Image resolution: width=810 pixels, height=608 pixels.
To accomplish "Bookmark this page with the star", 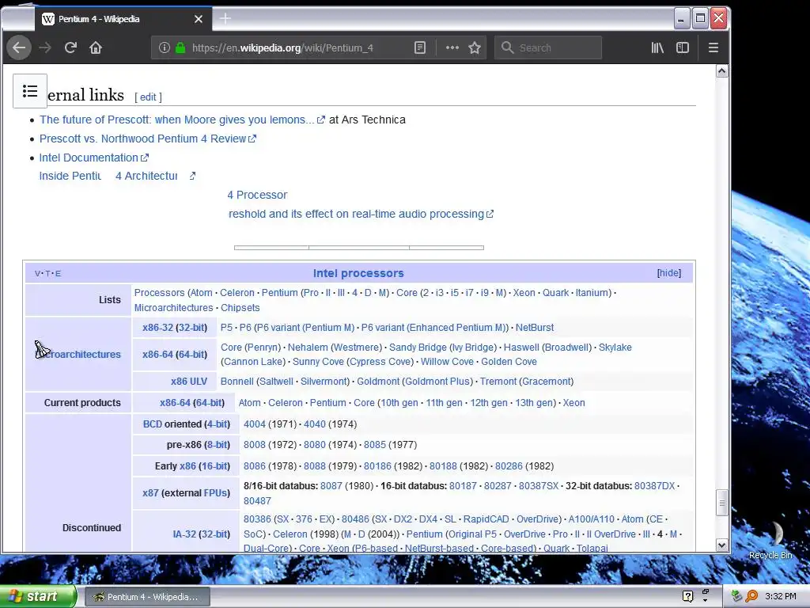I will tap(475, 48).
